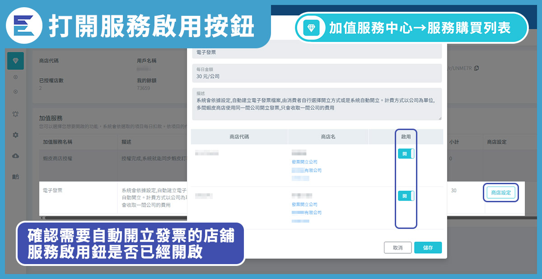Click the diamond icon in the top-right banner
The image size is (542, 279).
pyautogui.click(x=312, y=28)
